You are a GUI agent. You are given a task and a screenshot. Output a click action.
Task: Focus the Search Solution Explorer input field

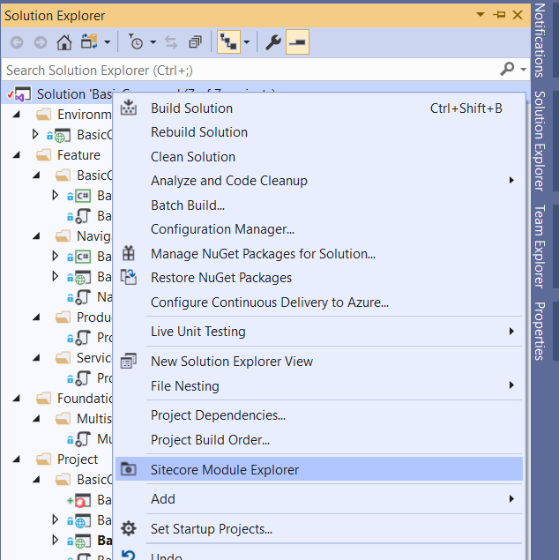click(x=250, y=70)
